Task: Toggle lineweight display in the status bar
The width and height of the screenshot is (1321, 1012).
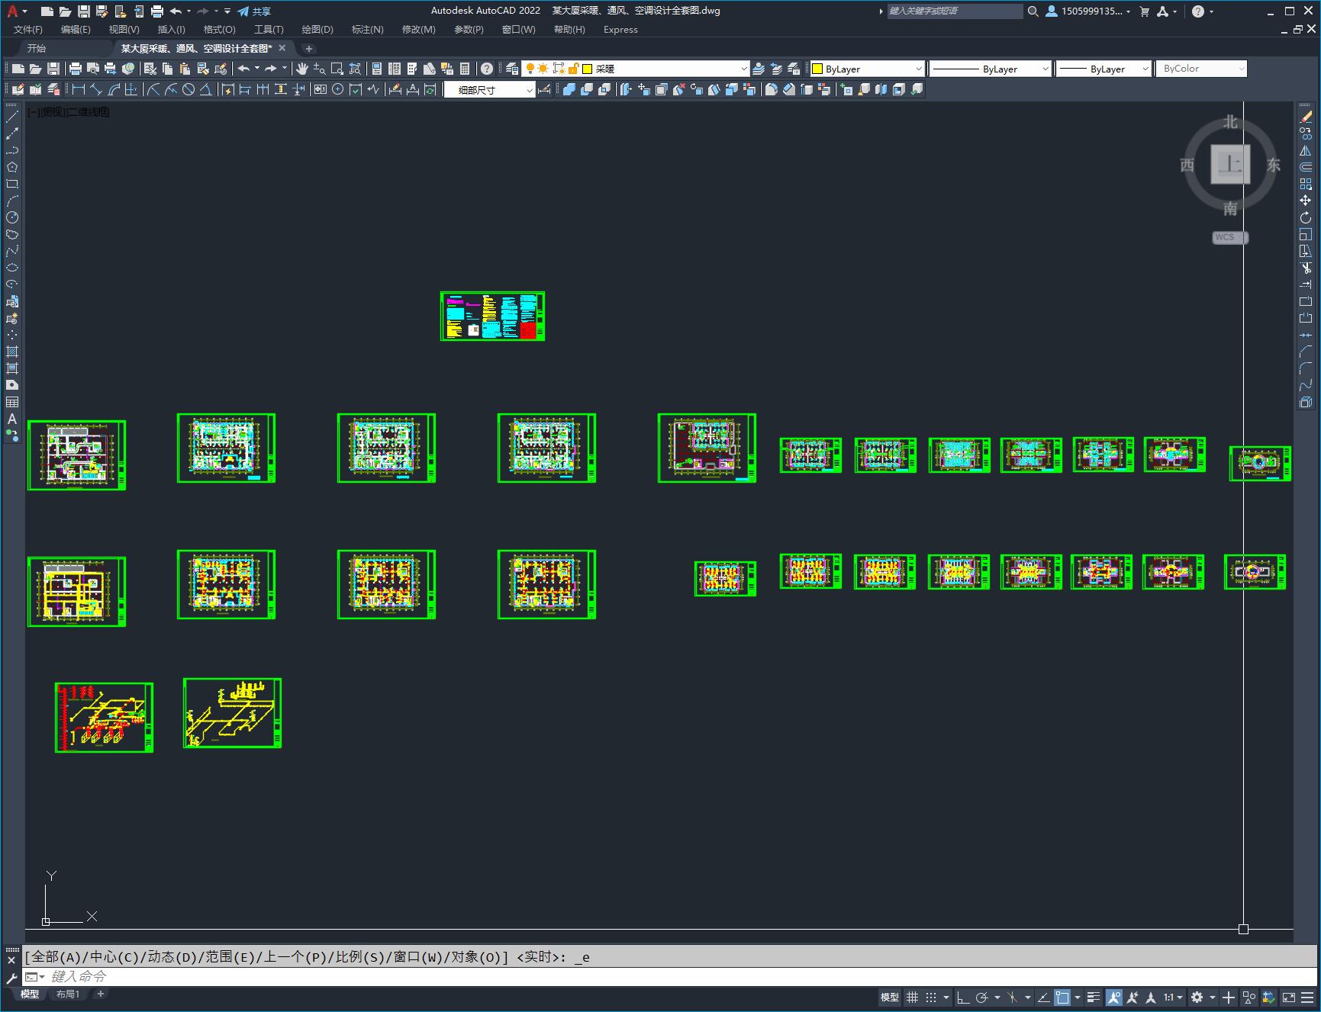Action: [1094, 998]
